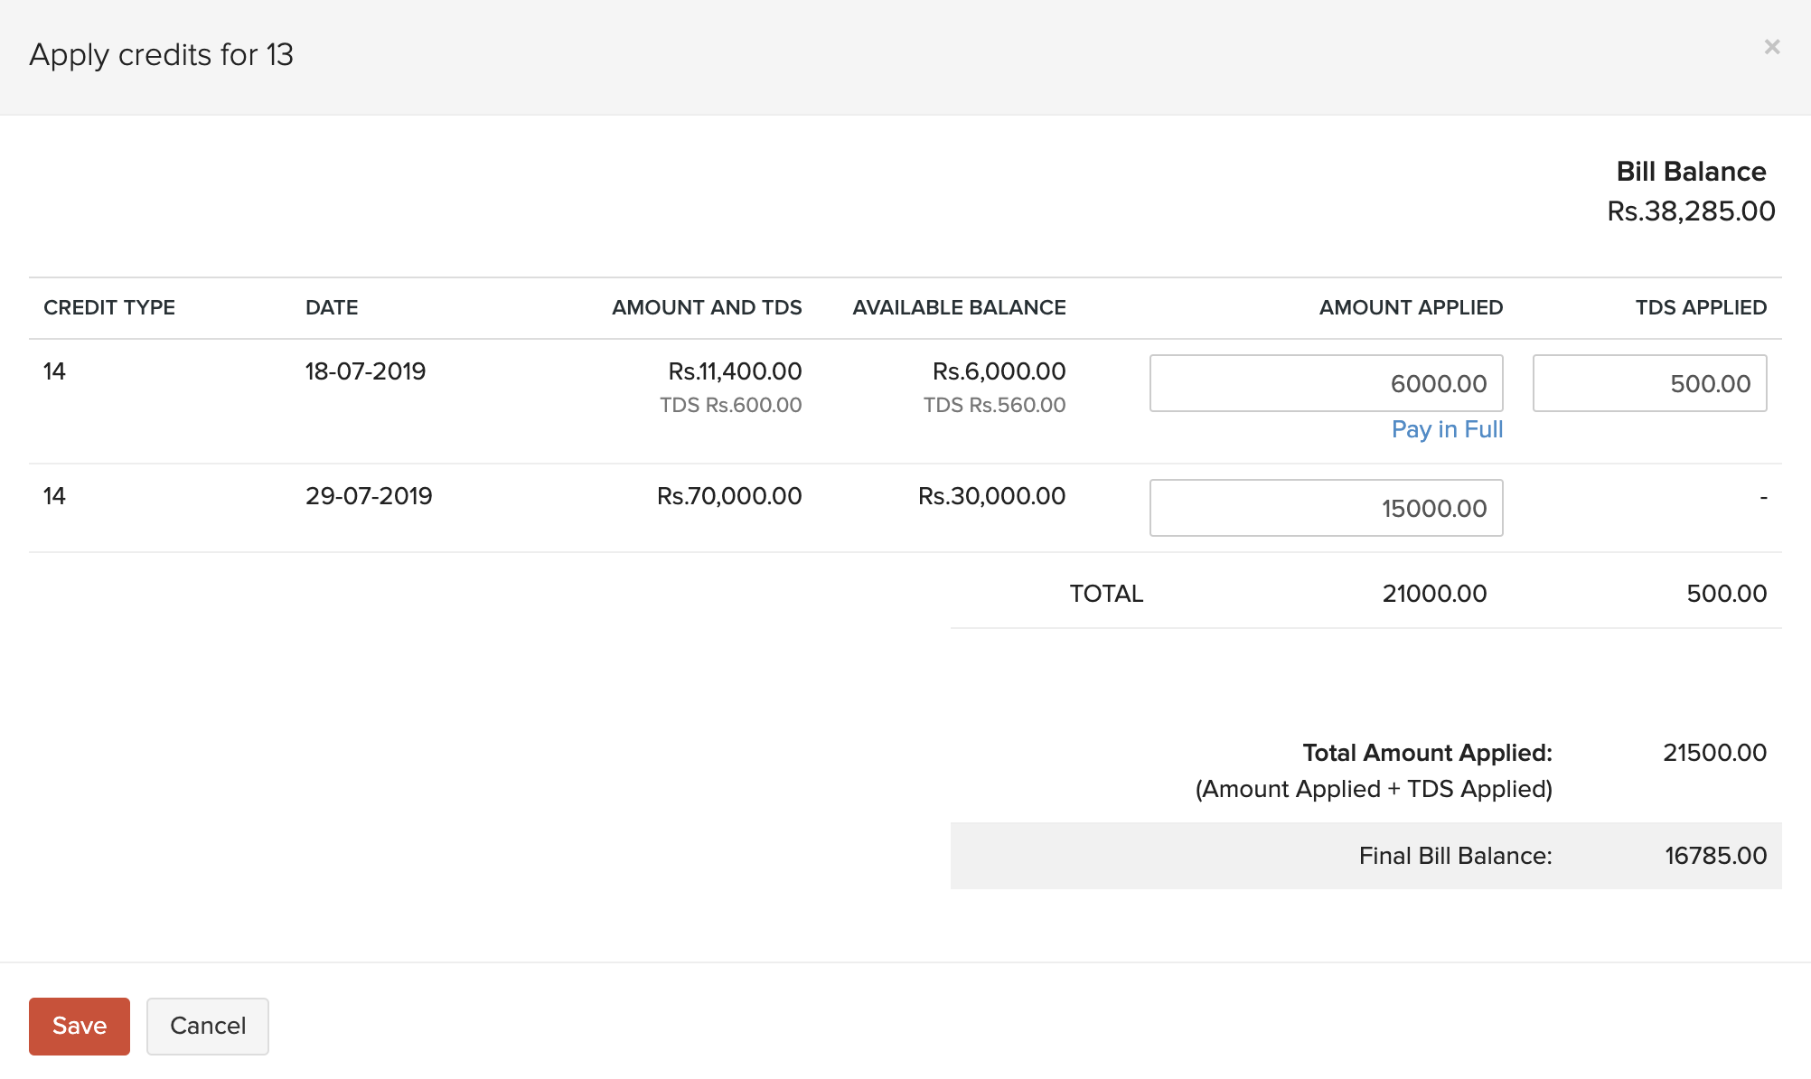Close the Apply credits dialog
The height and width of the screenshot is (1079, 1811).
click(1771, 47)
